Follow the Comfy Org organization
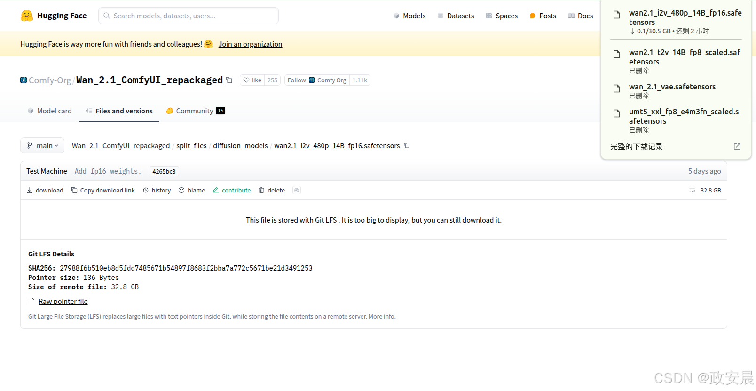The image size is (756, 391). [x=317, y=80]
